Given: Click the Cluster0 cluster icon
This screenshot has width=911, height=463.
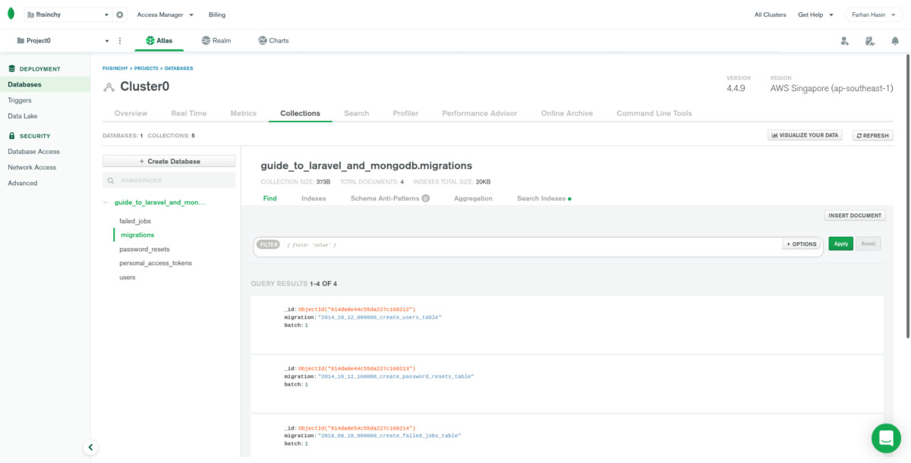Looking at the screenshot, I should coord(109,87).
